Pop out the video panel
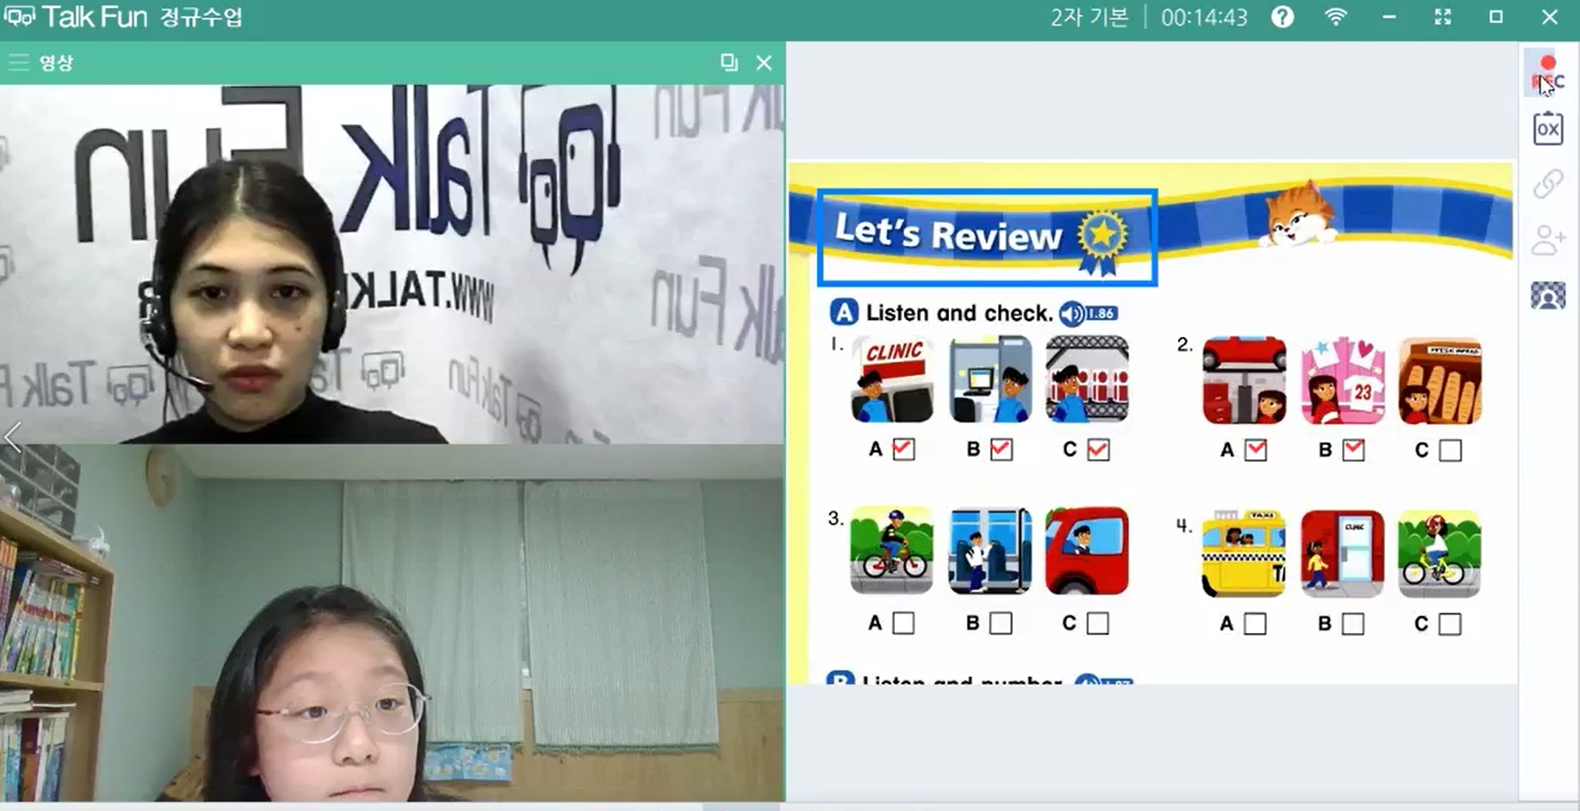The image size is (1580, 811). (728, 63)
